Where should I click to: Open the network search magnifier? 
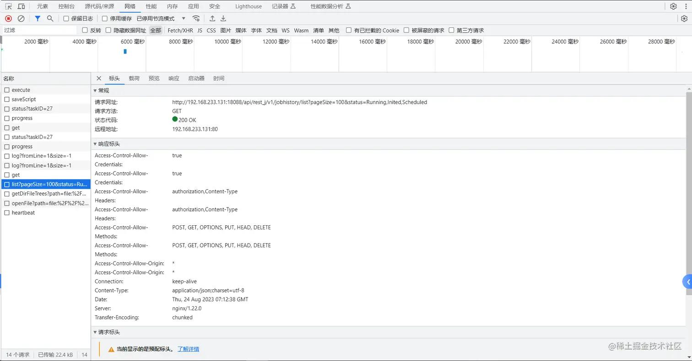(x=50, y=18)
